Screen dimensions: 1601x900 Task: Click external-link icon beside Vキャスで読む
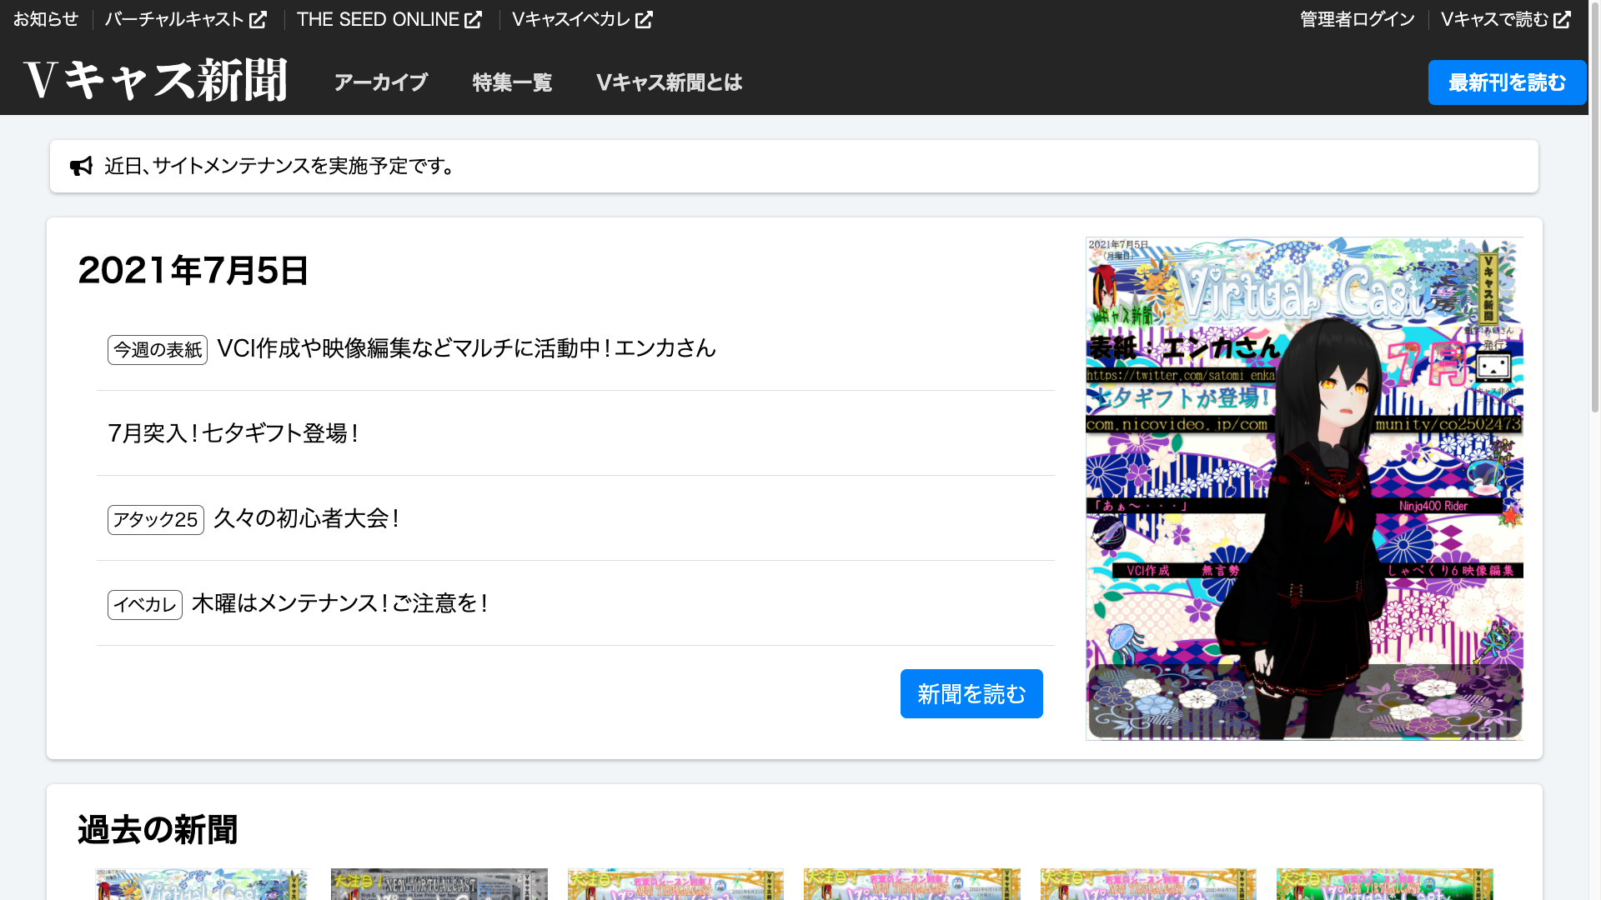pos(1562,20)
